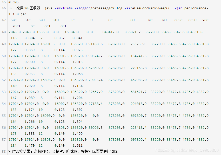Click line number 58

click(x=4, y=152)
